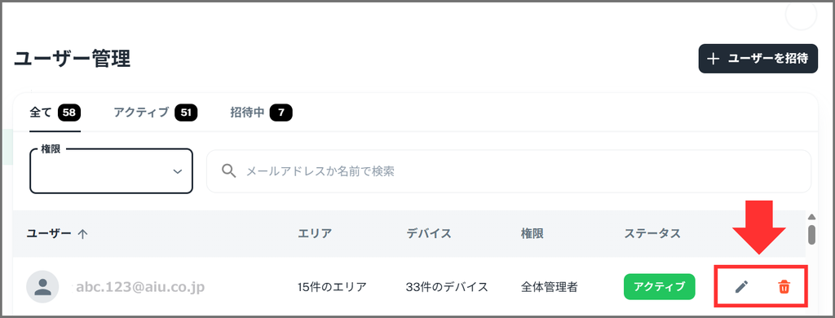
Task: Click the 58 count badge on 全て tab
Action: point(69,113)
